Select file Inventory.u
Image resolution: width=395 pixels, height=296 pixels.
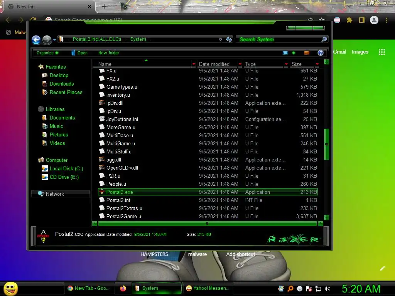(118, 95)
